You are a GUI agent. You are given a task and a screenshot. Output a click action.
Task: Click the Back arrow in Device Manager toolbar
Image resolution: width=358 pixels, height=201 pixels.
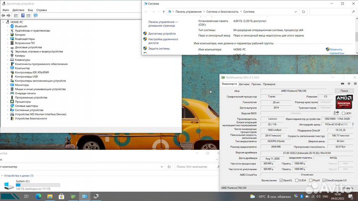pos(3,15)
